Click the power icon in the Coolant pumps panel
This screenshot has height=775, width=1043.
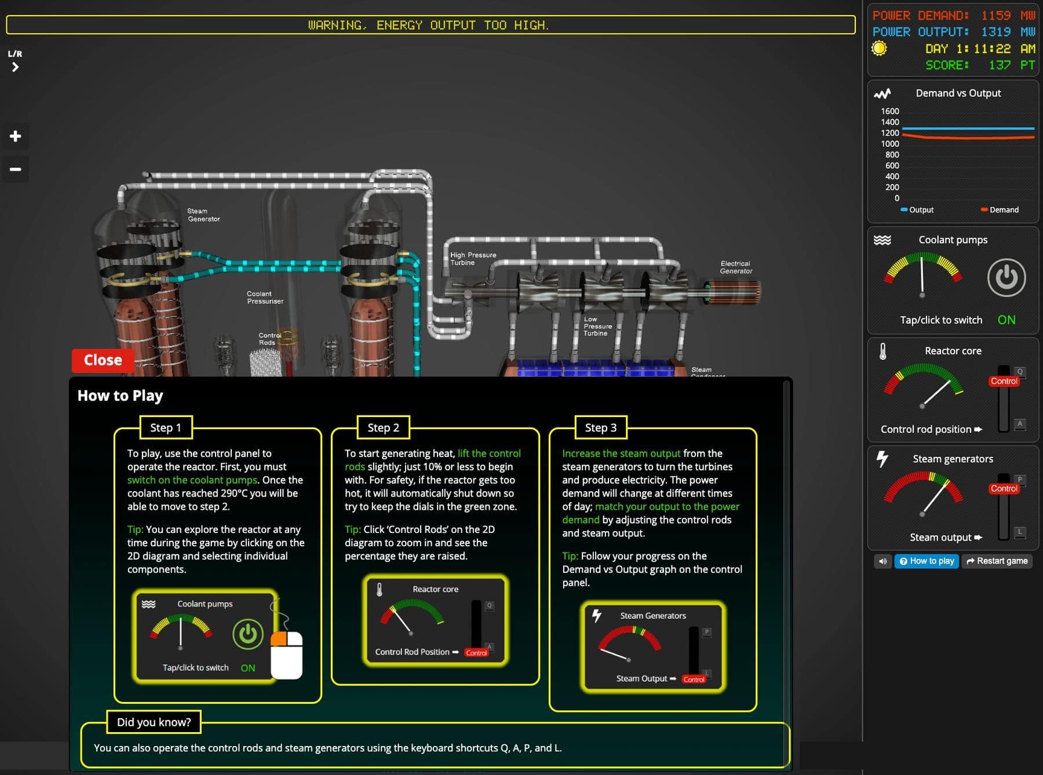click(1006, 278)
